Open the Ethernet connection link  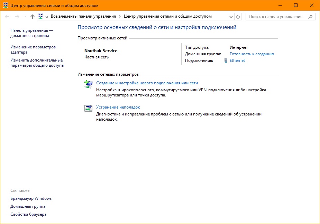237,60
